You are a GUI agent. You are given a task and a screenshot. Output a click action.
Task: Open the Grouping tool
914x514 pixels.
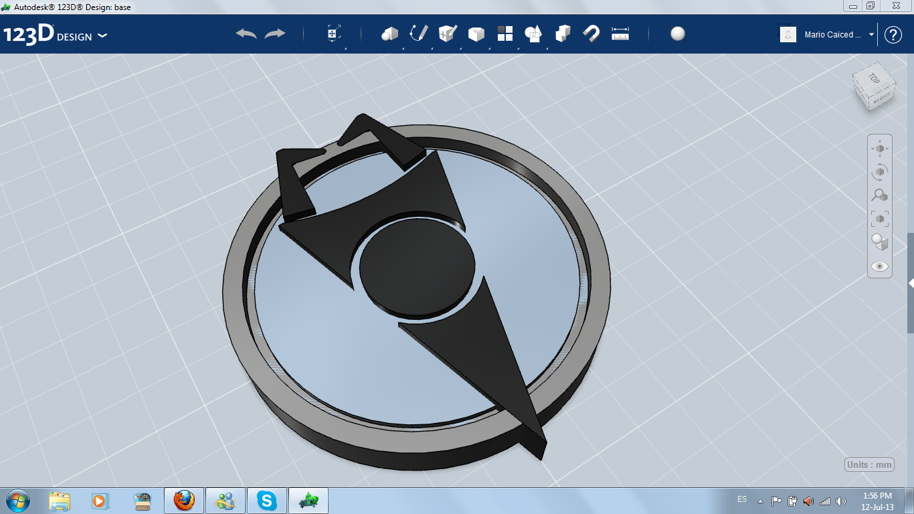(533, 33)
